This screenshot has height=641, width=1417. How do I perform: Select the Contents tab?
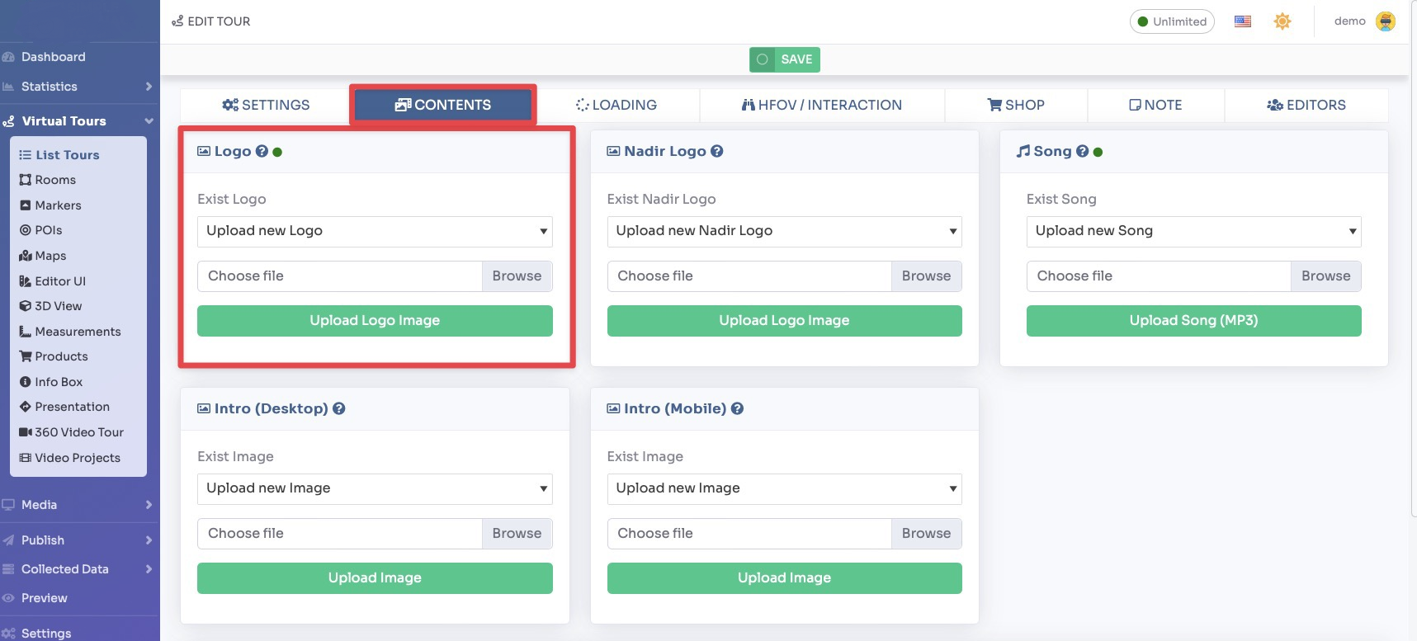[x=443, y=105]
